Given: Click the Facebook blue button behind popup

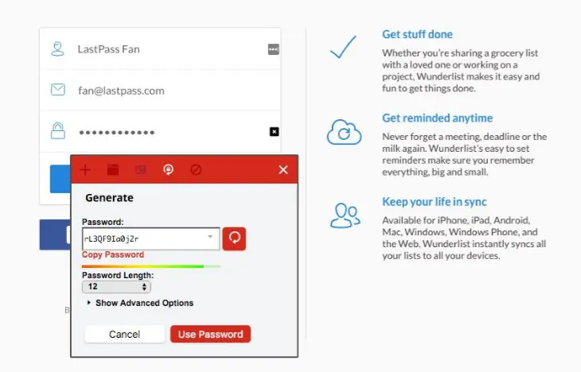Looking at the screenshot, I should point(55,234).
